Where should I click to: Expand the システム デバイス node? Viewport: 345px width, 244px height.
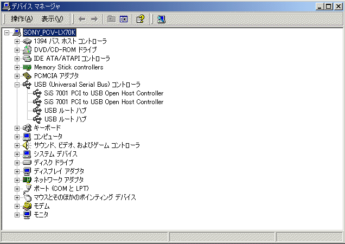click(17, 154)
